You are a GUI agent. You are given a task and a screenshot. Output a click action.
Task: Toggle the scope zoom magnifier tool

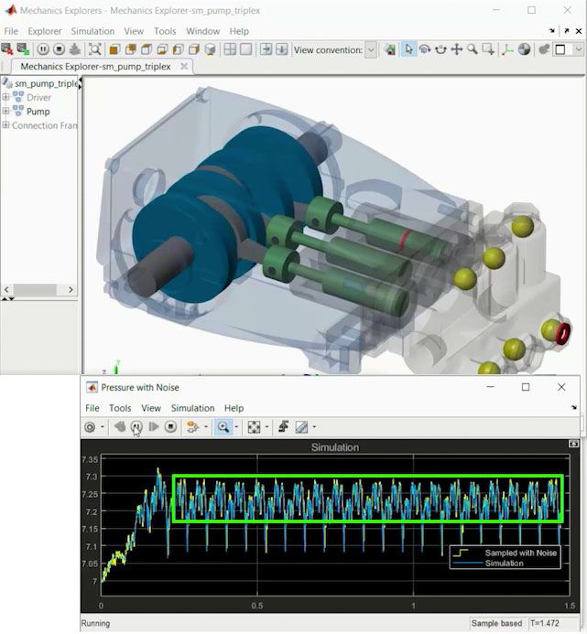tap(222, 426)
